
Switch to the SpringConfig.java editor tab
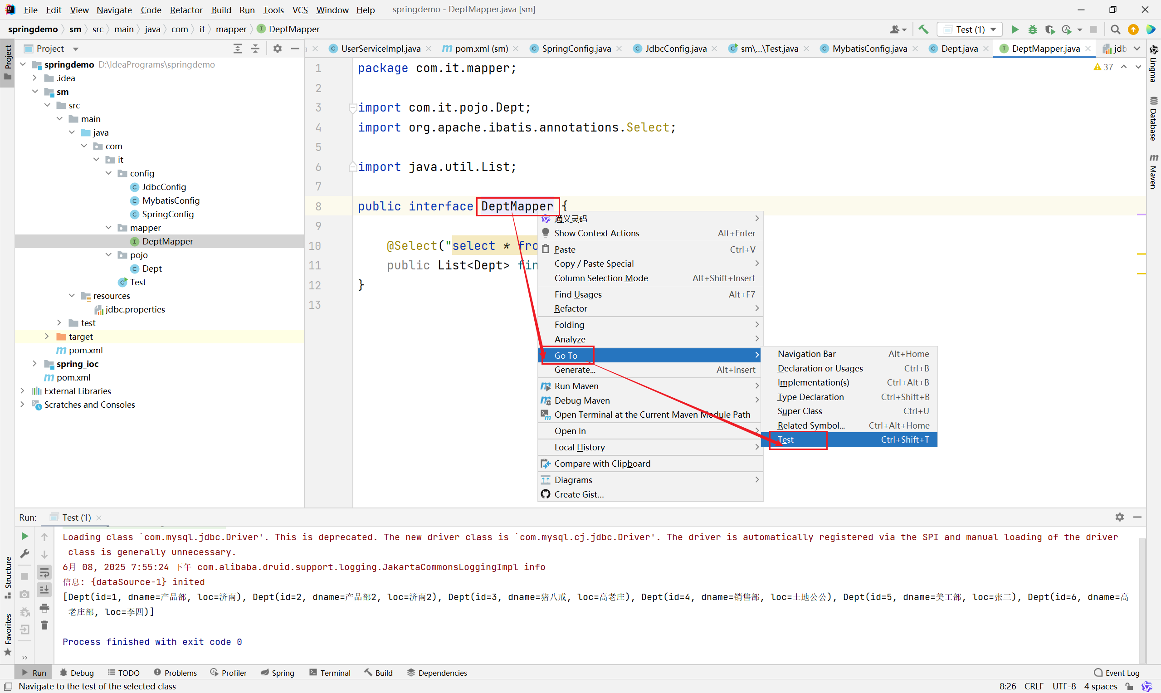576,49
